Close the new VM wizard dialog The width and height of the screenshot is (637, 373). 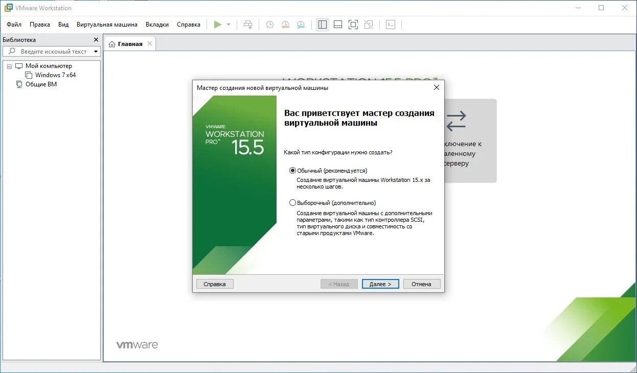[x=436, y=87]
